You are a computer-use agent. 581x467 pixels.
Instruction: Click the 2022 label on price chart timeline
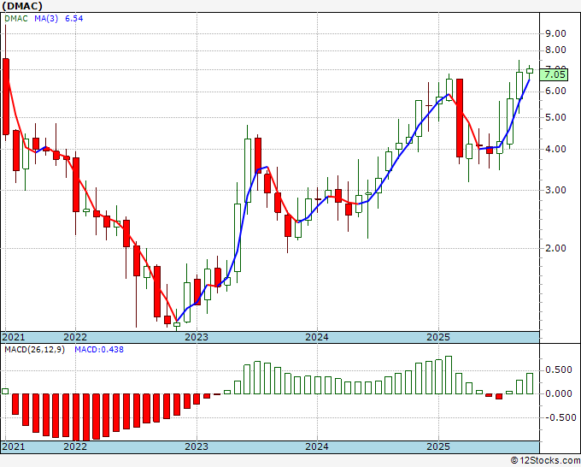coord(75,337)
